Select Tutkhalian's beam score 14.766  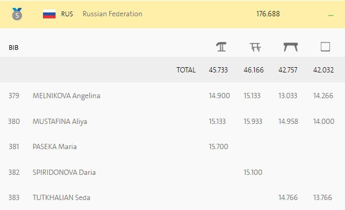coord(288,197)
